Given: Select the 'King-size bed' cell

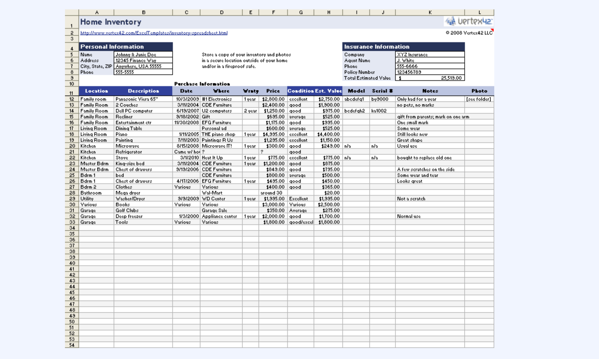Looking at the screenshot, I should pyautogui.click(x=143, y=164).
